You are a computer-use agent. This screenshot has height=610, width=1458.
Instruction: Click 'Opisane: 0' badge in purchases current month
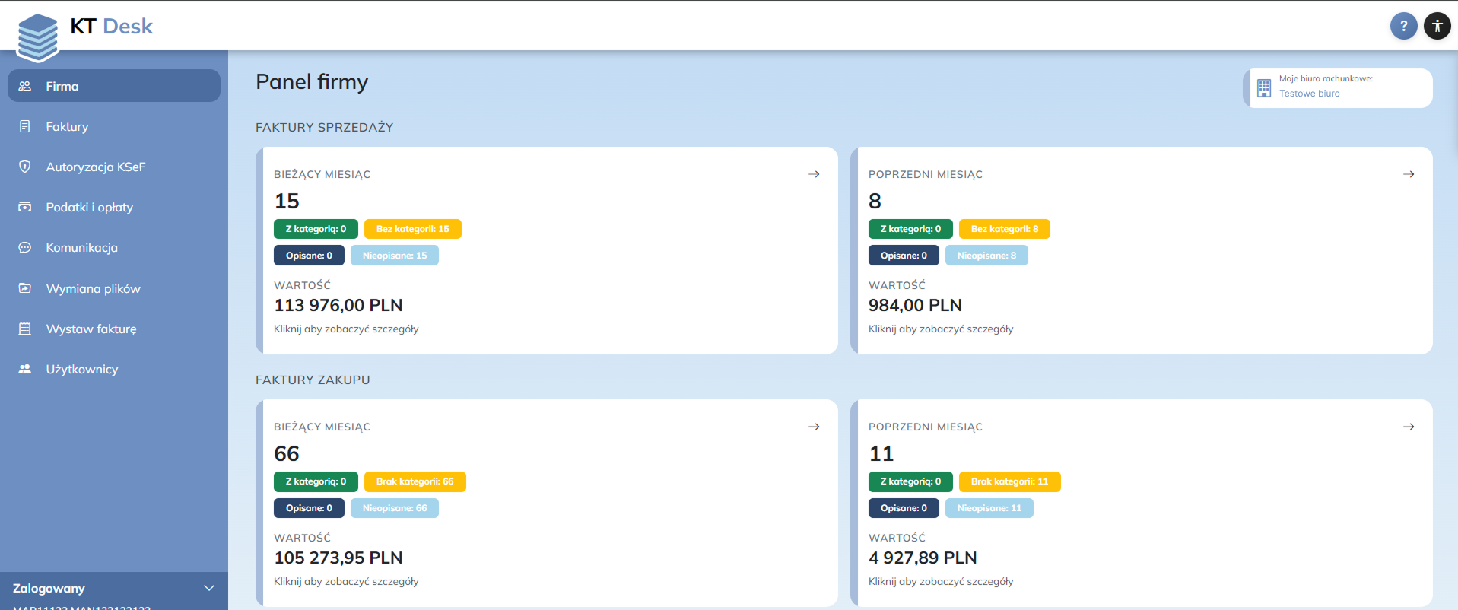tap(309, 508)
